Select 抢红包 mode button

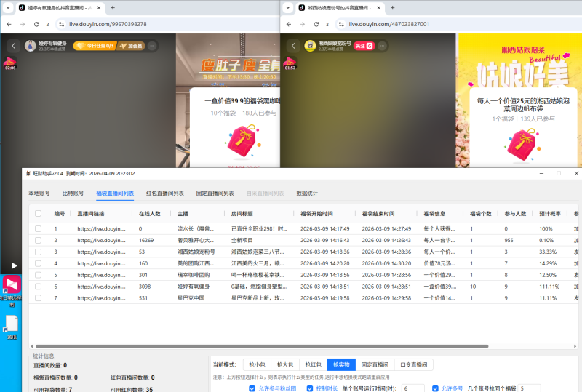coord(314,364)
